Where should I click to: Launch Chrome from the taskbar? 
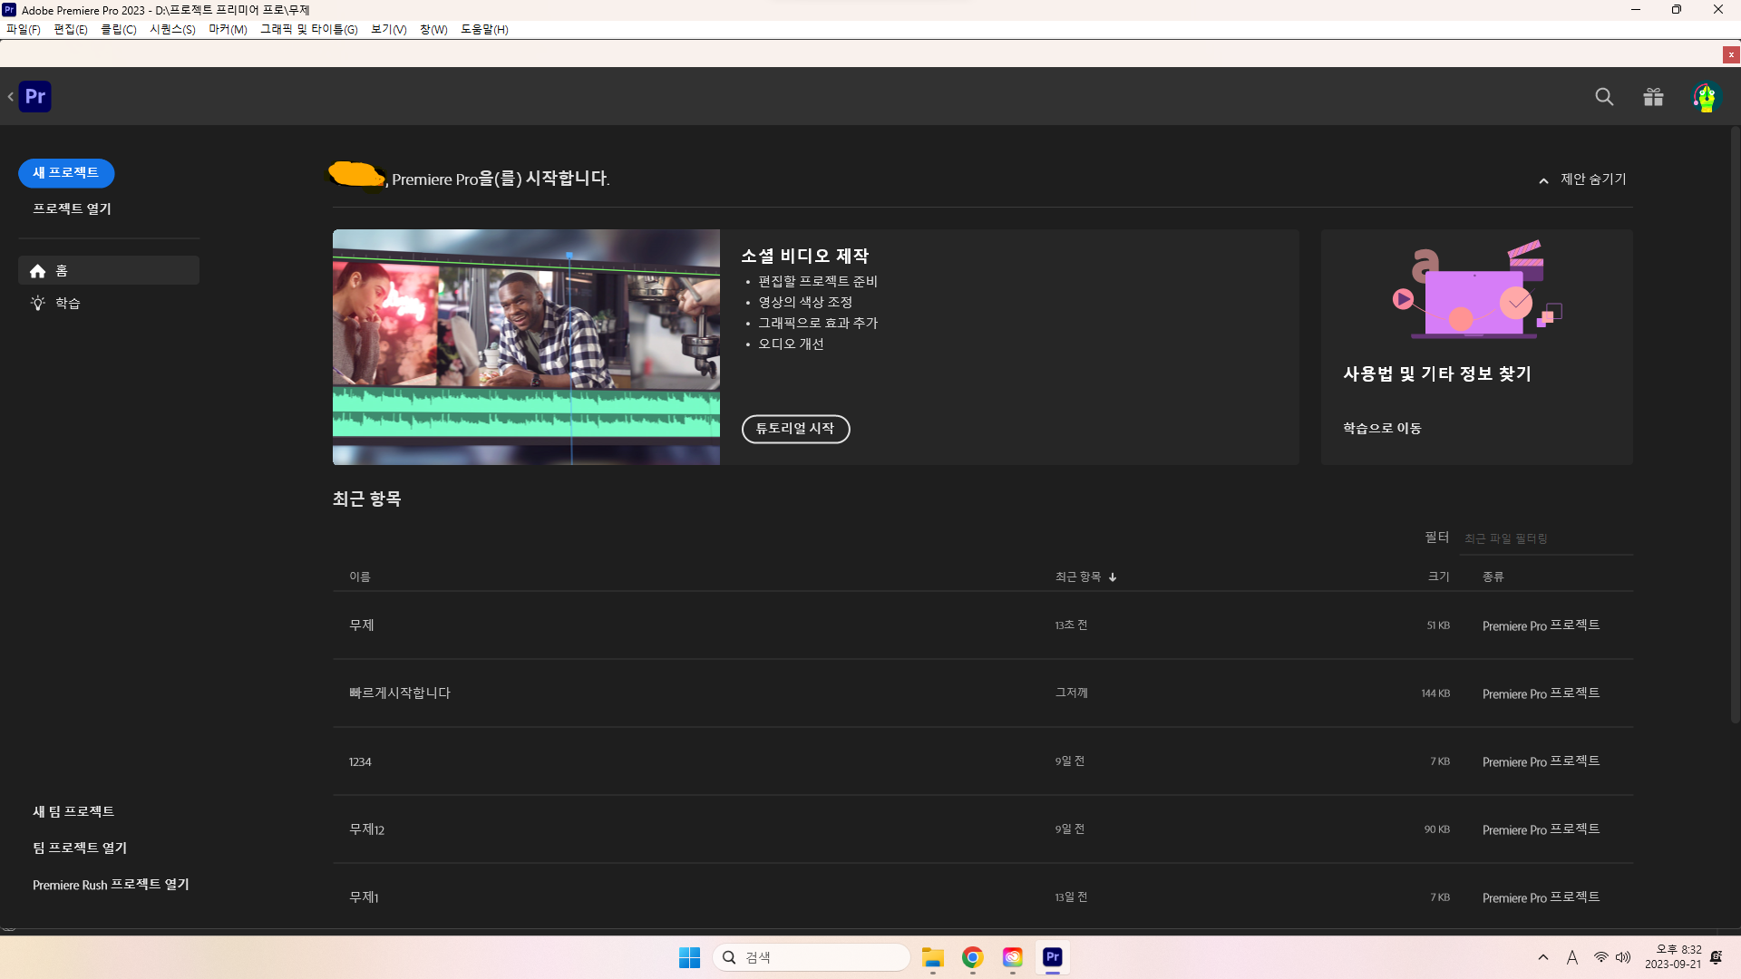tap(973, 957)
